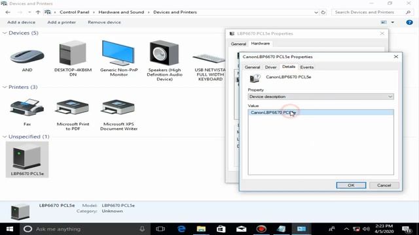Screen dimensions: 419x235
Task: Close the CanonLBP6670 PCL5e Properties dialog
Action: pos(395,57)
